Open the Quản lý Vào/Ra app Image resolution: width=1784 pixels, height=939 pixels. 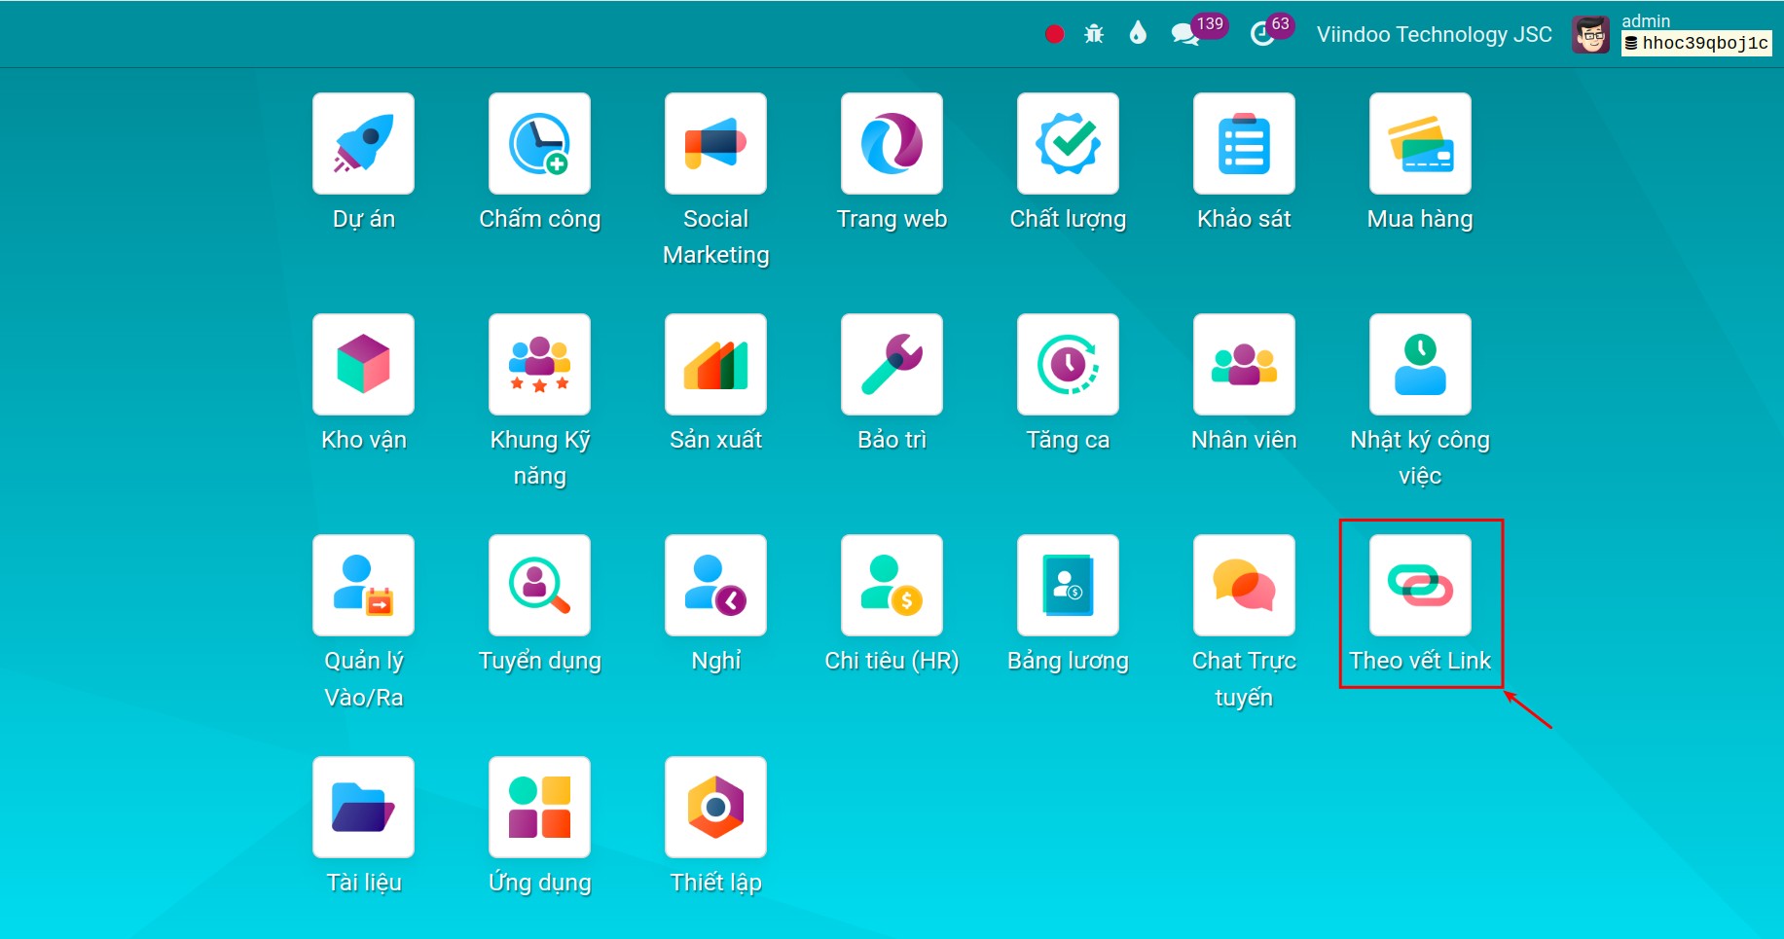[363, 586]
